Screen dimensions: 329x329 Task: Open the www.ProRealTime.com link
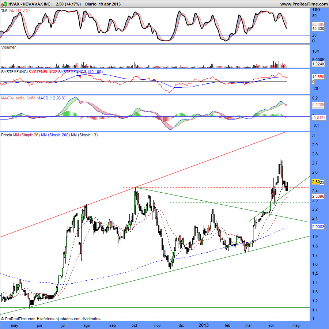[x=304, y=4]
